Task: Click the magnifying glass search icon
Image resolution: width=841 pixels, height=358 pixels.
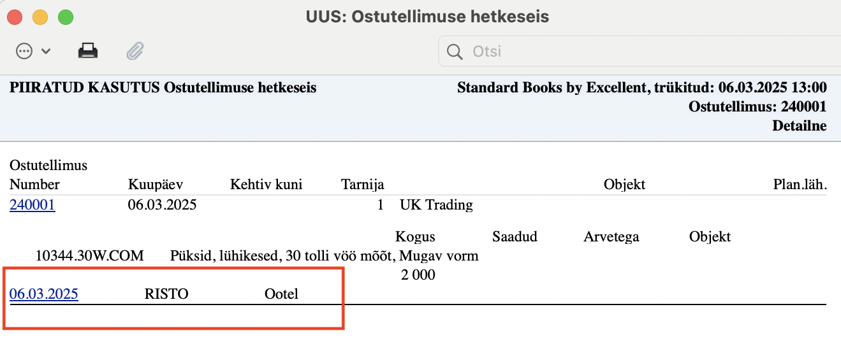Action: pyautogui.click(x=455, y=52)
